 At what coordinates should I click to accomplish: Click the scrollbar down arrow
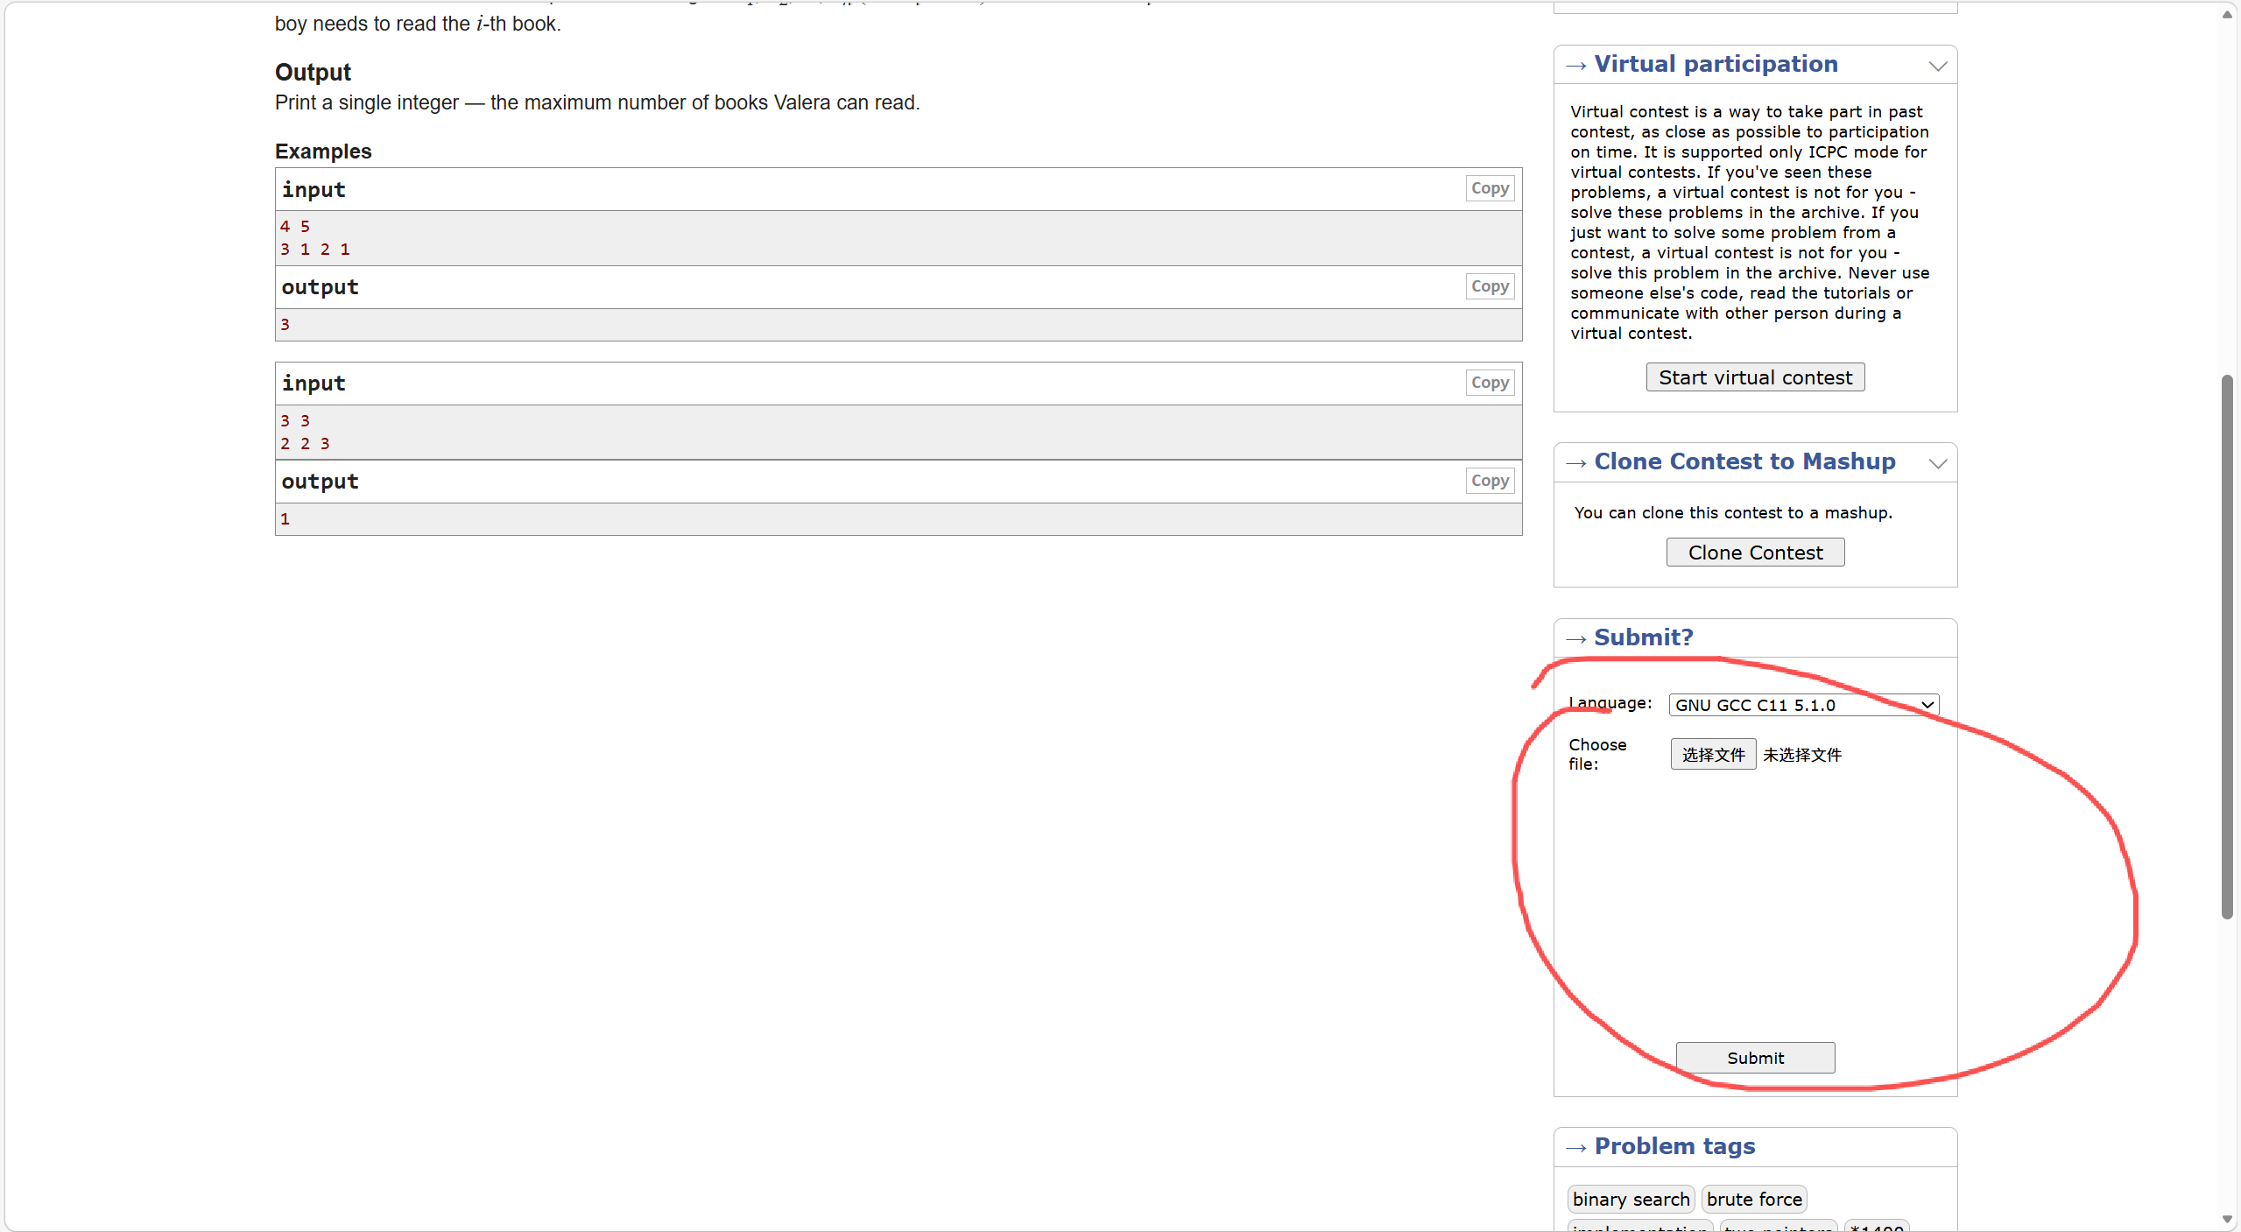(2227, 1219)
